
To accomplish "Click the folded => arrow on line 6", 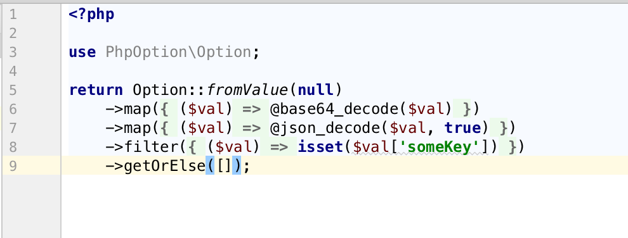I will 251,109.
